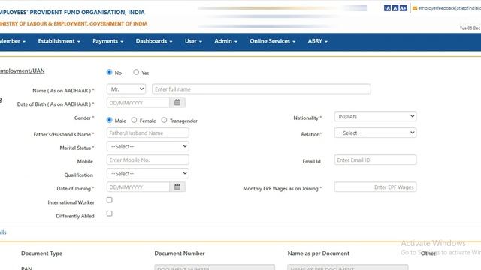Click the Enter Email ID field

[x=376, y=160]
